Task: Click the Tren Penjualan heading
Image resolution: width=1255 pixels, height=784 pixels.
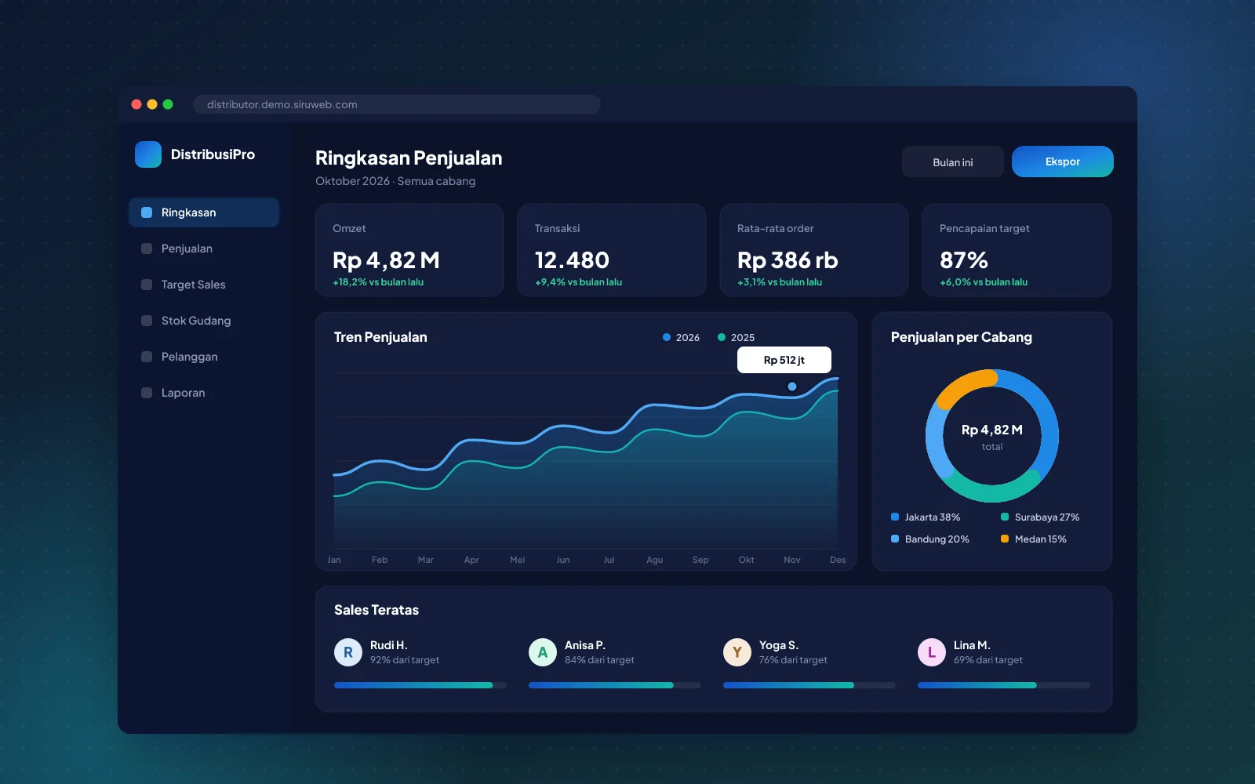Action: [x=380, y=337]
